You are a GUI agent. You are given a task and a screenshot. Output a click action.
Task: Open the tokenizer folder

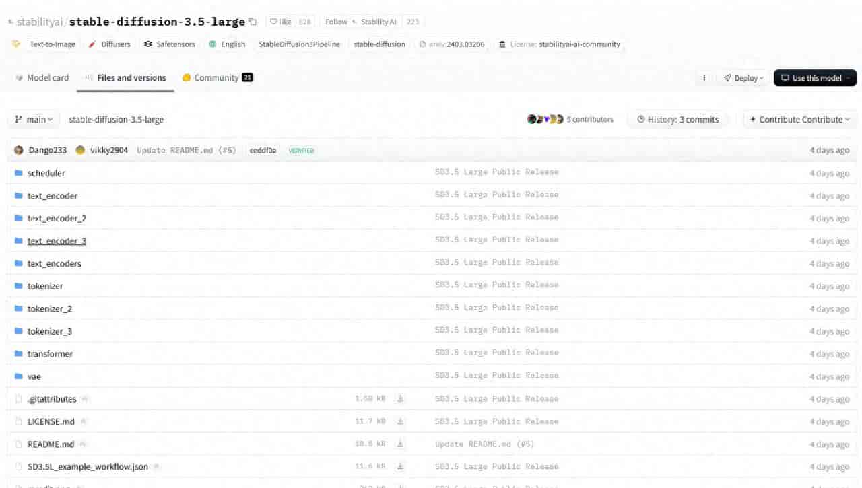point(45,286)
